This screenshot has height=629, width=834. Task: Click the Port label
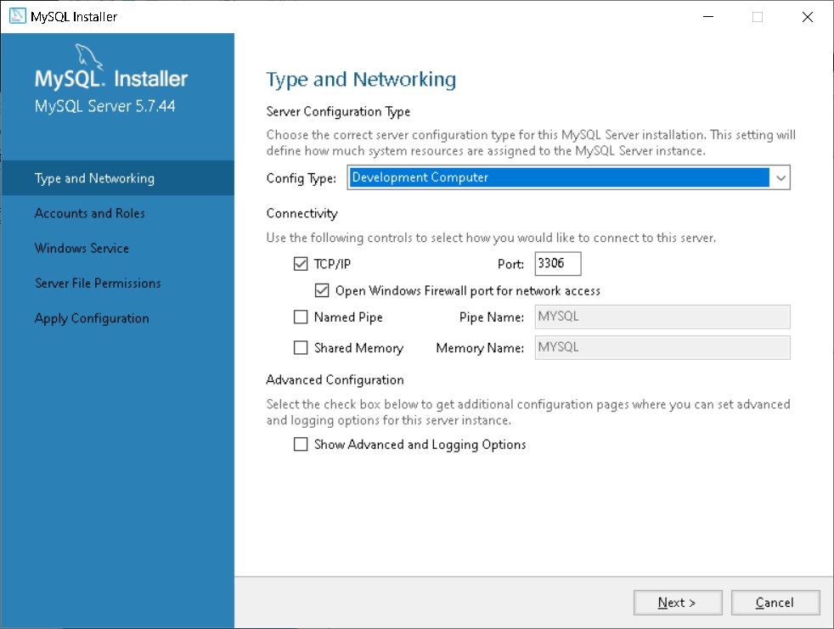[510, 264]
